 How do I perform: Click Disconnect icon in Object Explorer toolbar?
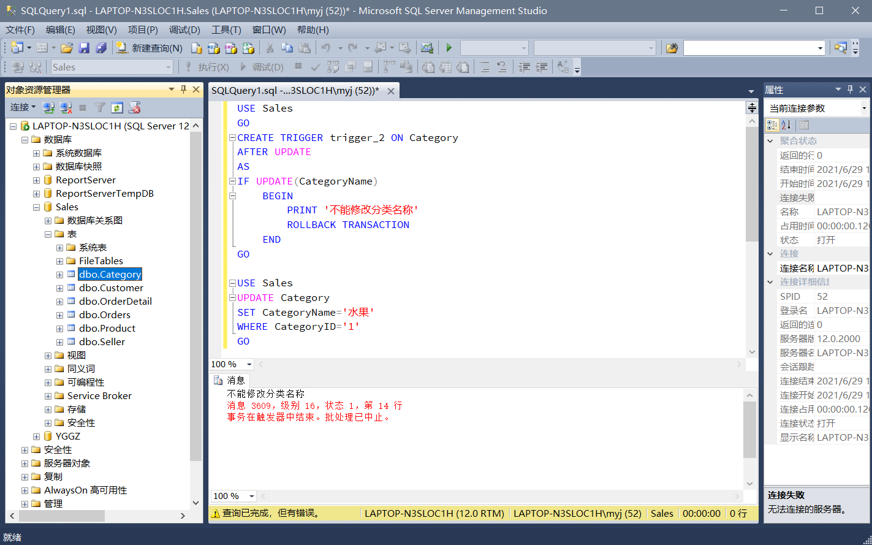pyautogui.click(x=66, y=108)
